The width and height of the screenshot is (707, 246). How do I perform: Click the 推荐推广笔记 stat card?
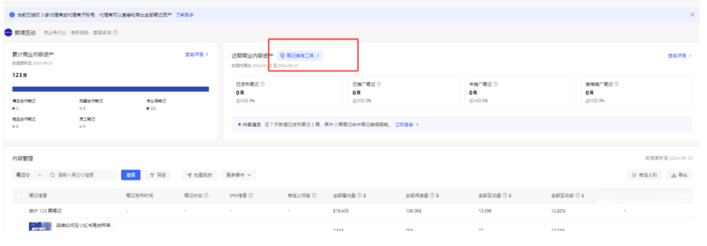click(x=637, y=92)
